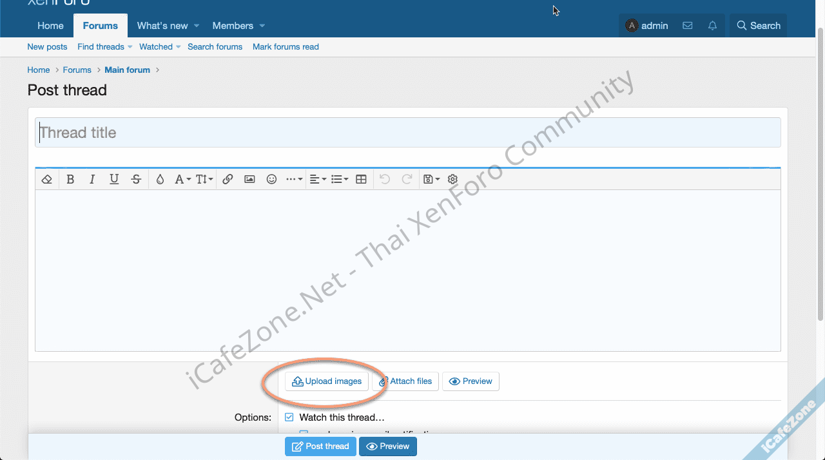The width and height of the screenshot is (825, 460).
Task: Switch to the Members tab
Action: coord(233,26)
